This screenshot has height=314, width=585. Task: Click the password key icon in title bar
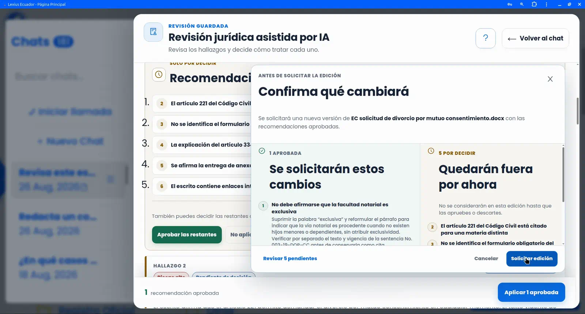(510, 4)
